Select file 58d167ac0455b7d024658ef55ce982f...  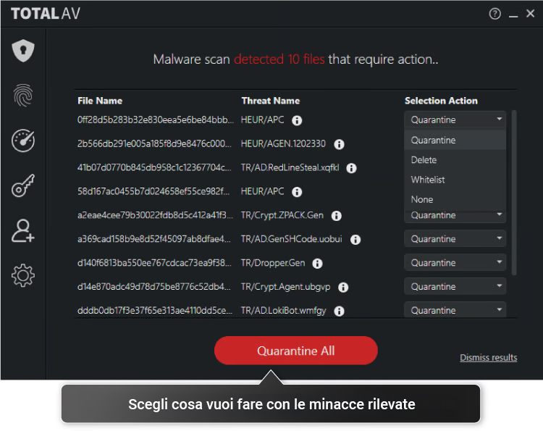coord(153,191)
